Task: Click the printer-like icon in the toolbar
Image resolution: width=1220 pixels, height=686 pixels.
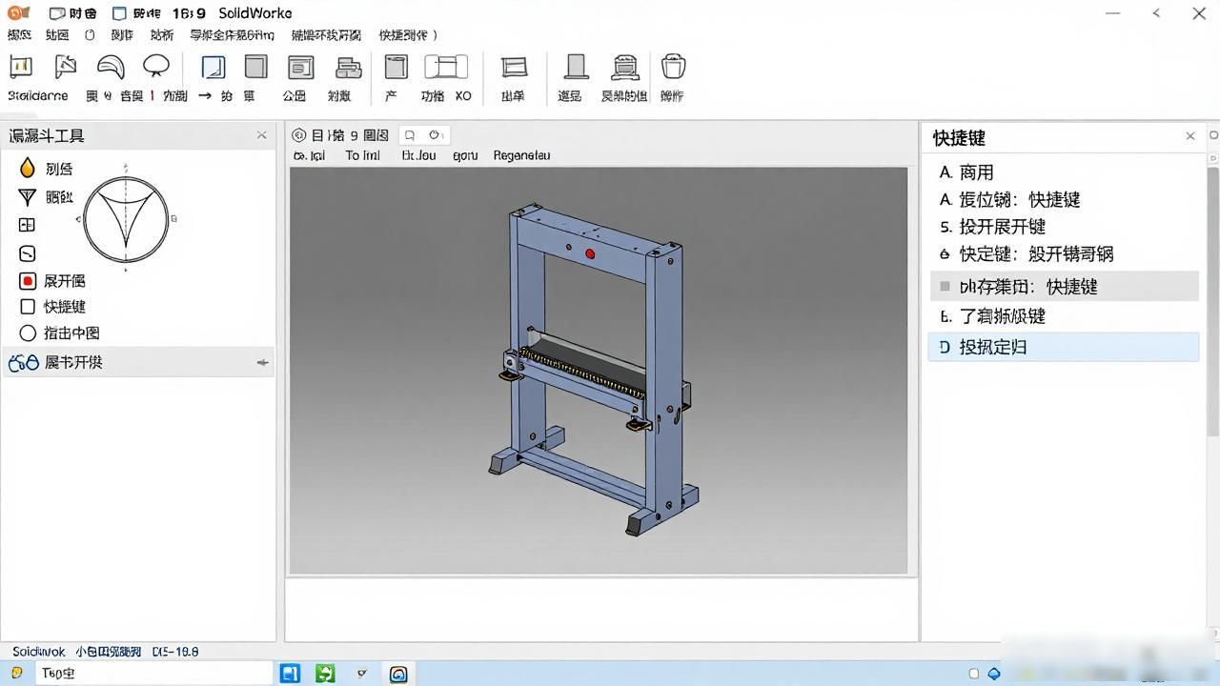Action: (349, 68)
